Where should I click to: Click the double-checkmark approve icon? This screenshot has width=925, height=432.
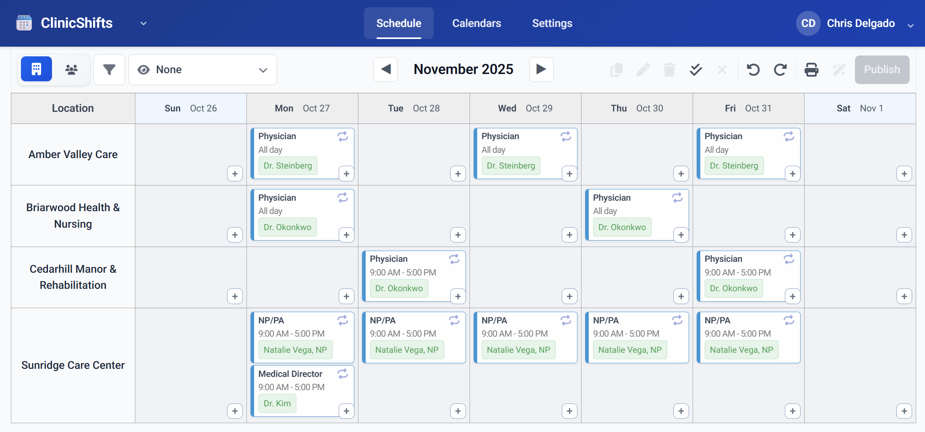coord(695,70)
